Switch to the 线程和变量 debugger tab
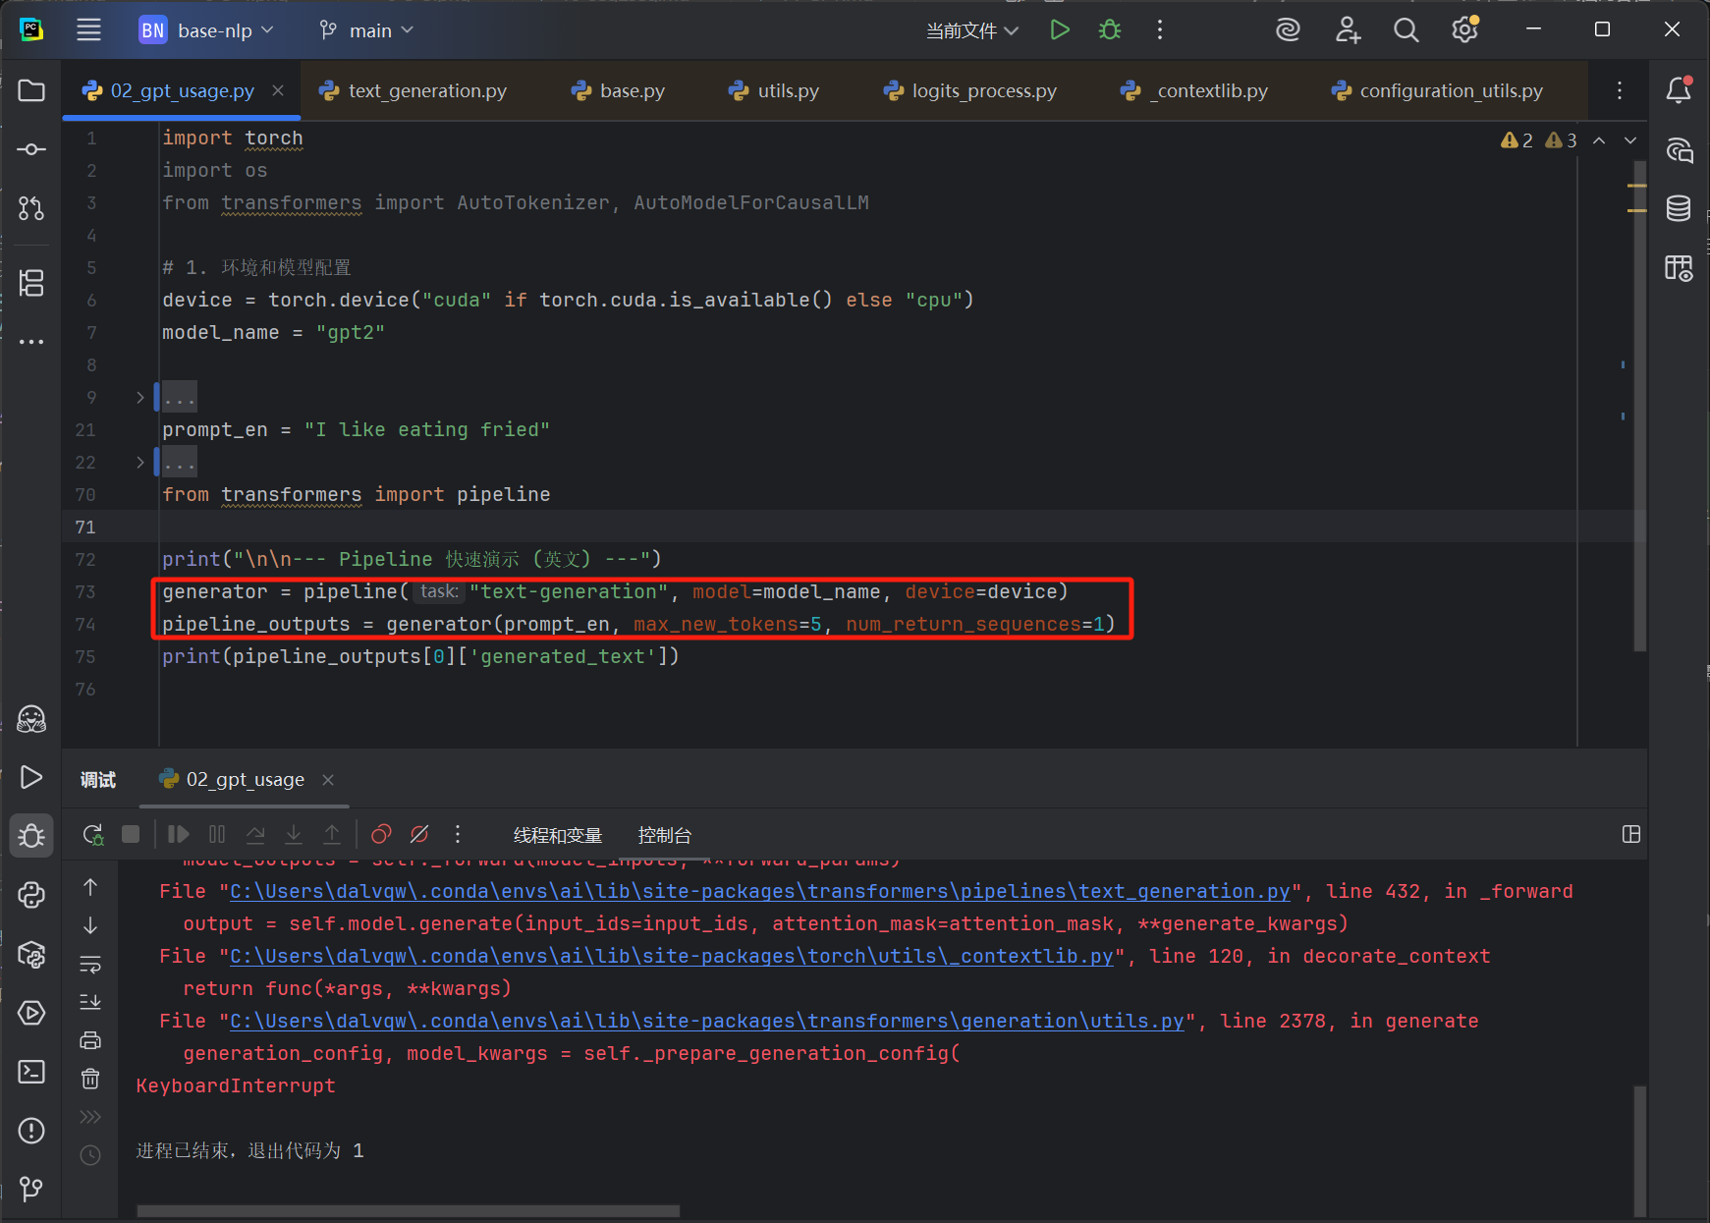The height and width of the screenshot is (1223, 1710). click(x=557, y=835)
